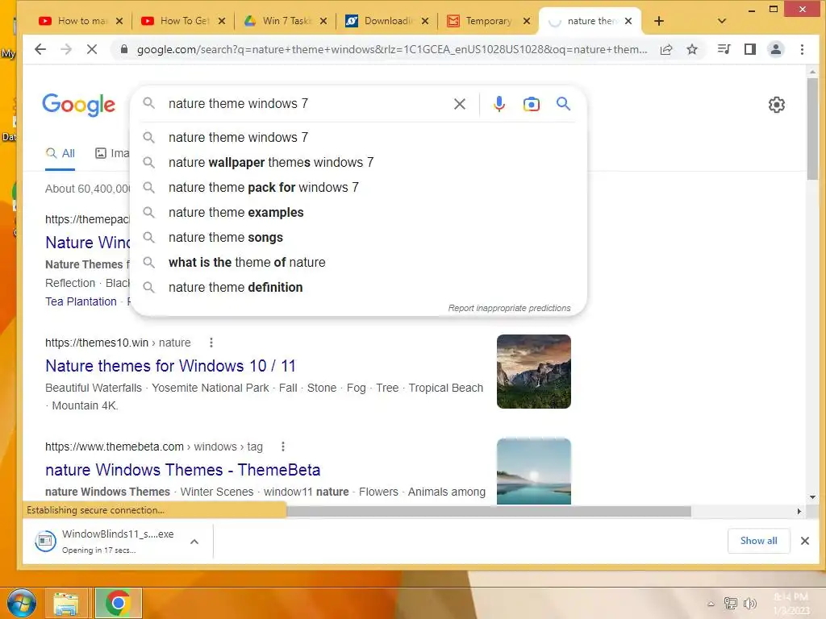This screenshot has width=826, height=619.
Task: Open Chrome profile avatar
Action: (x=776, y=49)
